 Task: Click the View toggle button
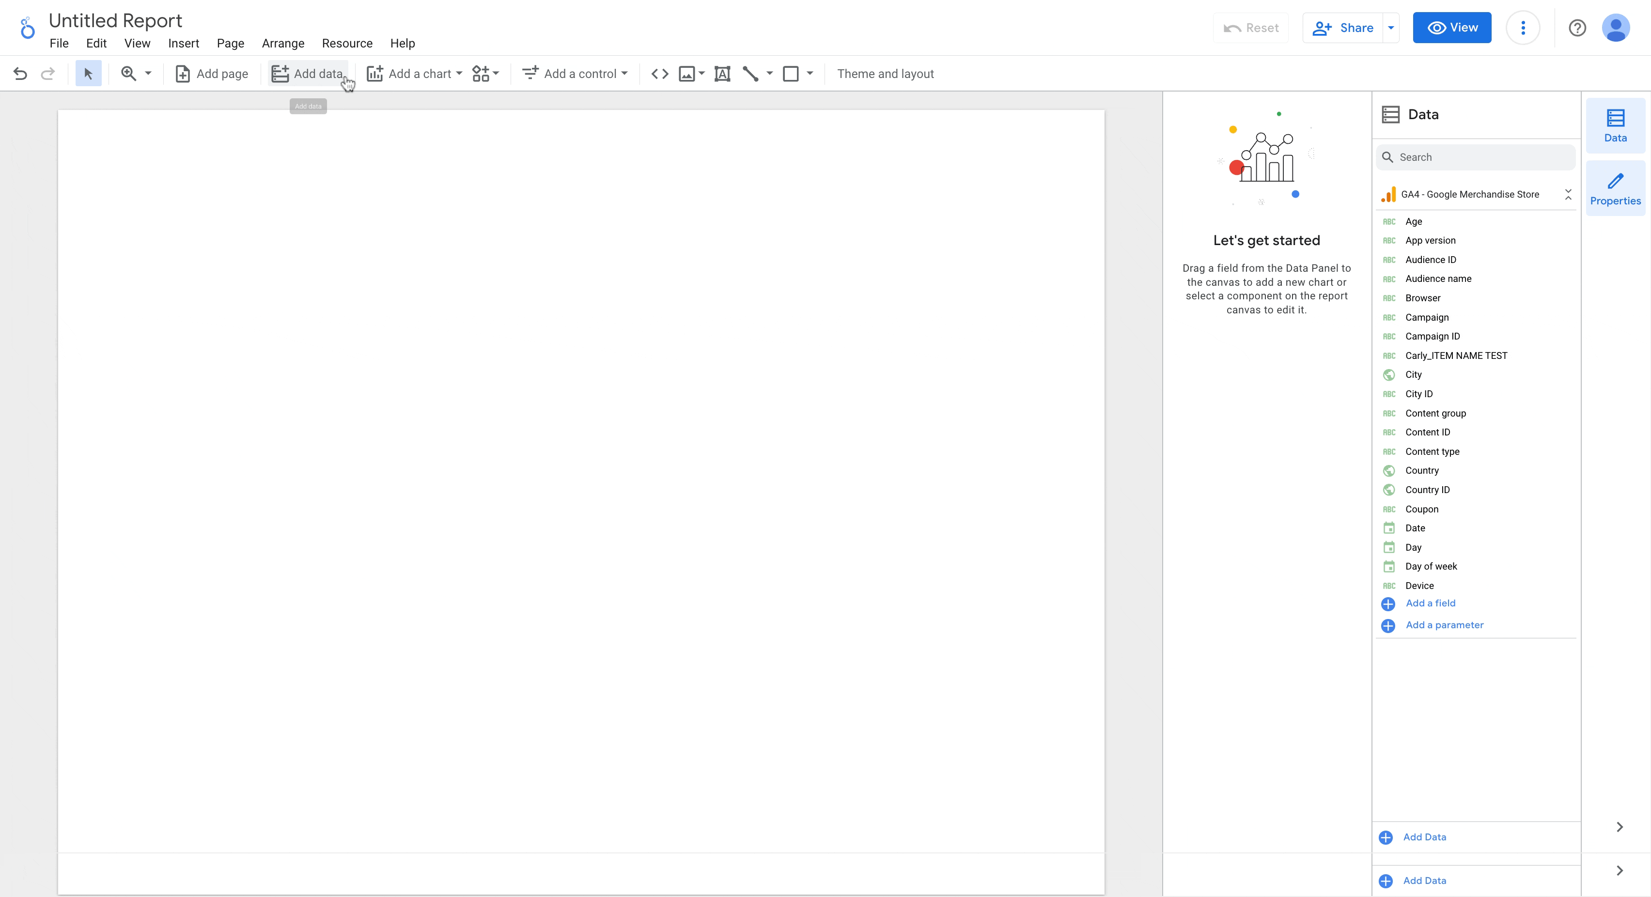coord(1452,28)
